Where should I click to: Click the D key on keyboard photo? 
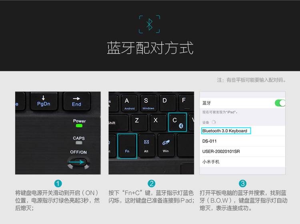point(168,103)
